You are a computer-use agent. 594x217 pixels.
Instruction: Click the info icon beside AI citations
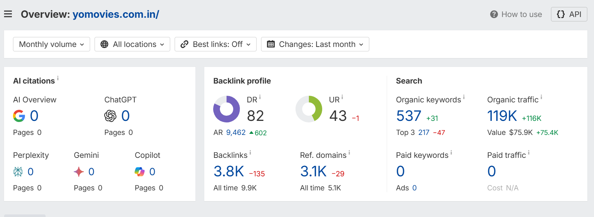click(58, 78)
